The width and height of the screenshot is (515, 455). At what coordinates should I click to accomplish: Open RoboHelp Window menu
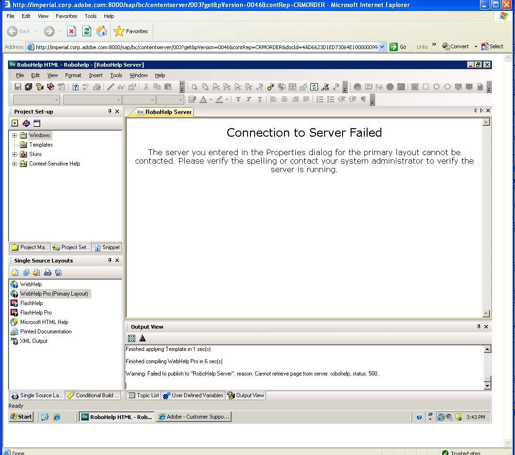click(x=138, y=75)
